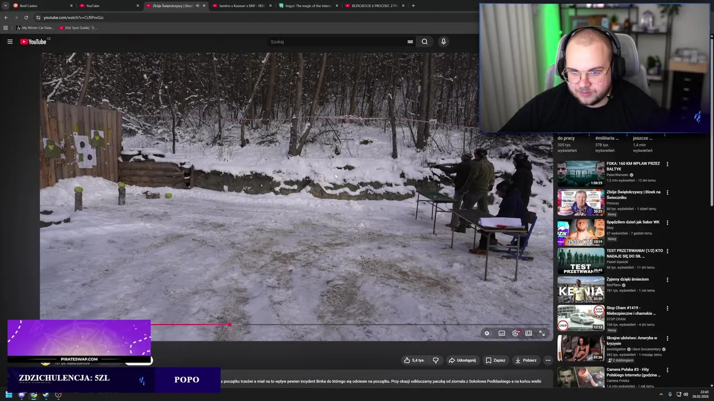Open more actions three-dot menu under video

(548, 360)
